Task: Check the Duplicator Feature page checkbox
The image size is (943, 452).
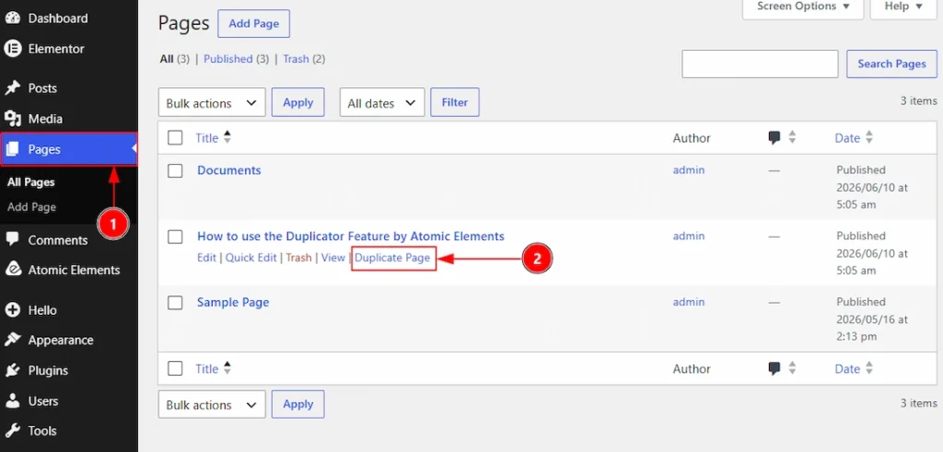Action: pyautogui.click(x=175, y=237)
